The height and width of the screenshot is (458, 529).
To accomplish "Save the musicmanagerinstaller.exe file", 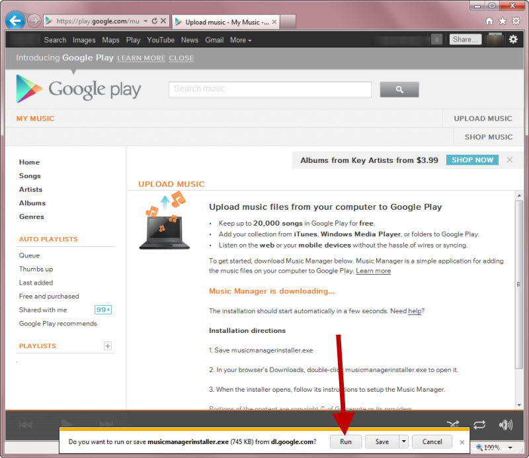I will pyautogui.click(x=382, y=441).
